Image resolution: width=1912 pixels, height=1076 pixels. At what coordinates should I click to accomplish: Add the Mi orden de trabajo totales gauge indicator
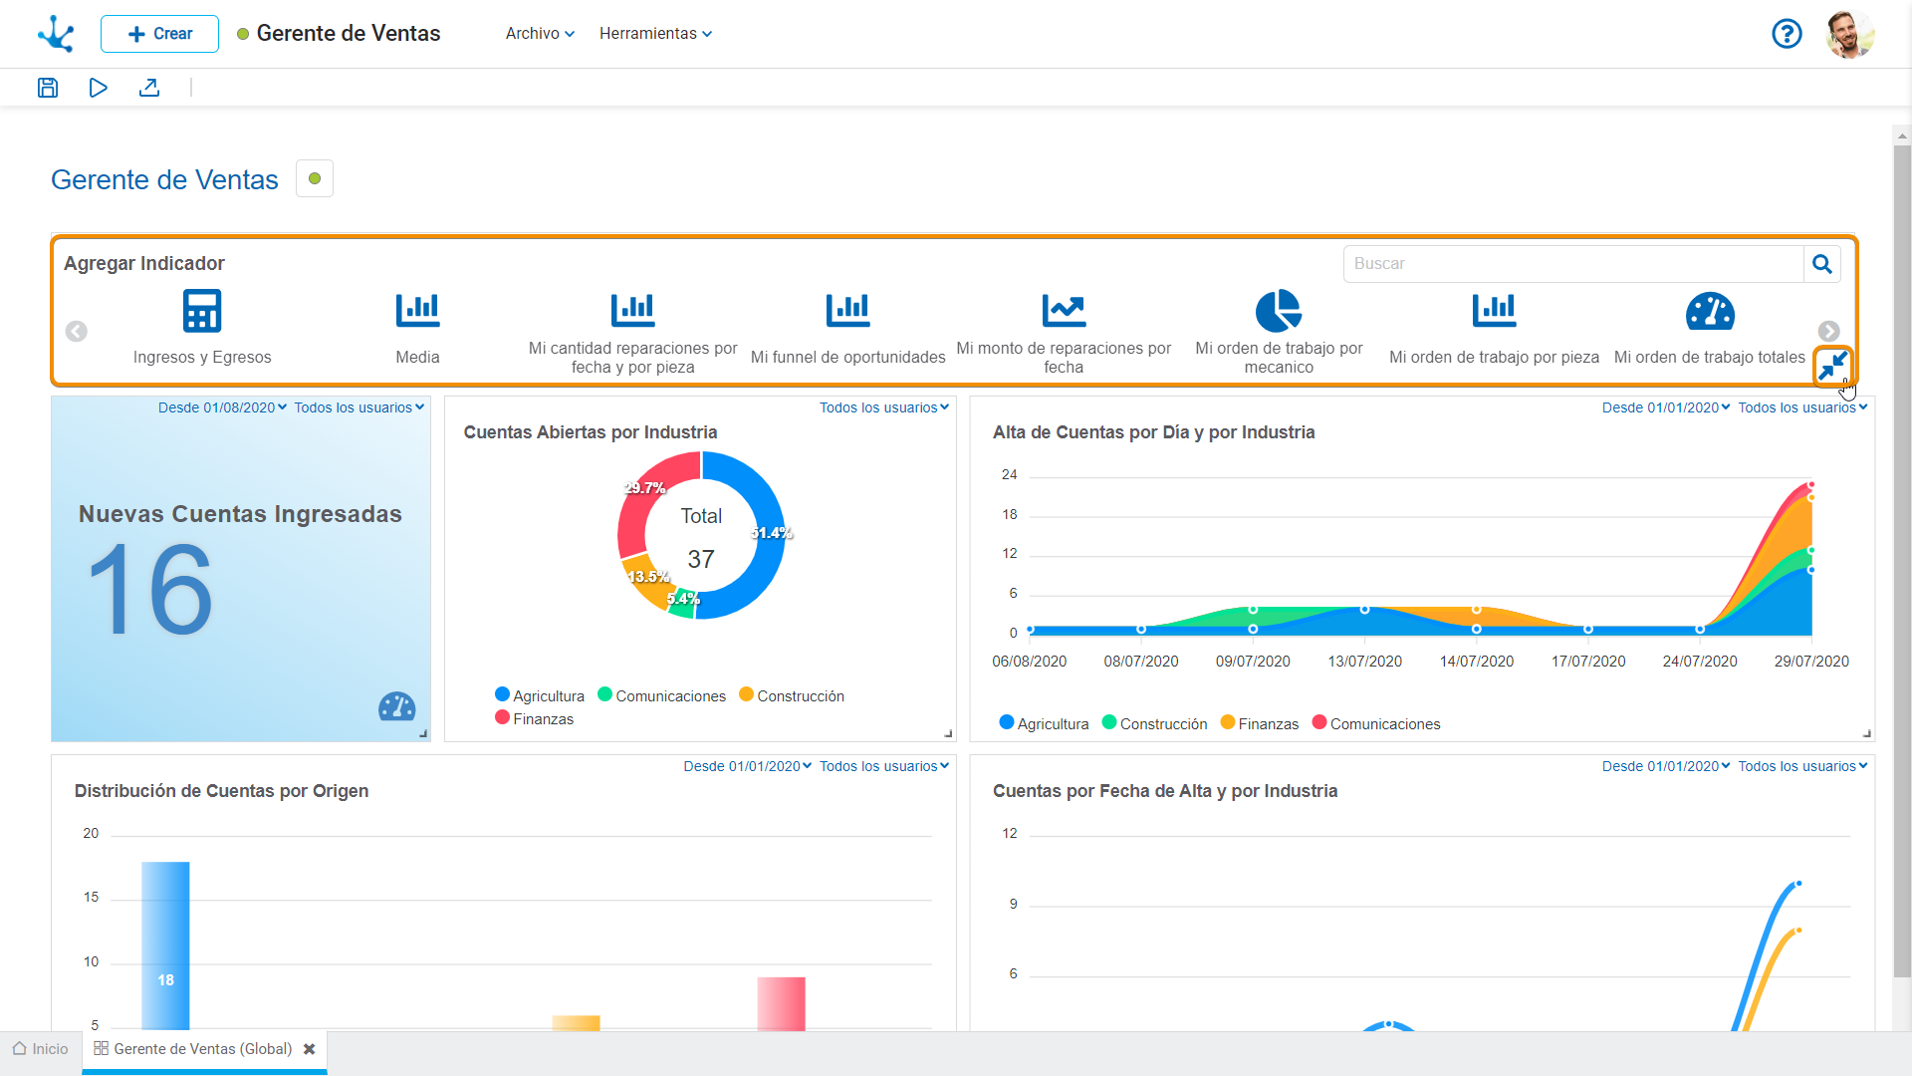coord(1710,312)
